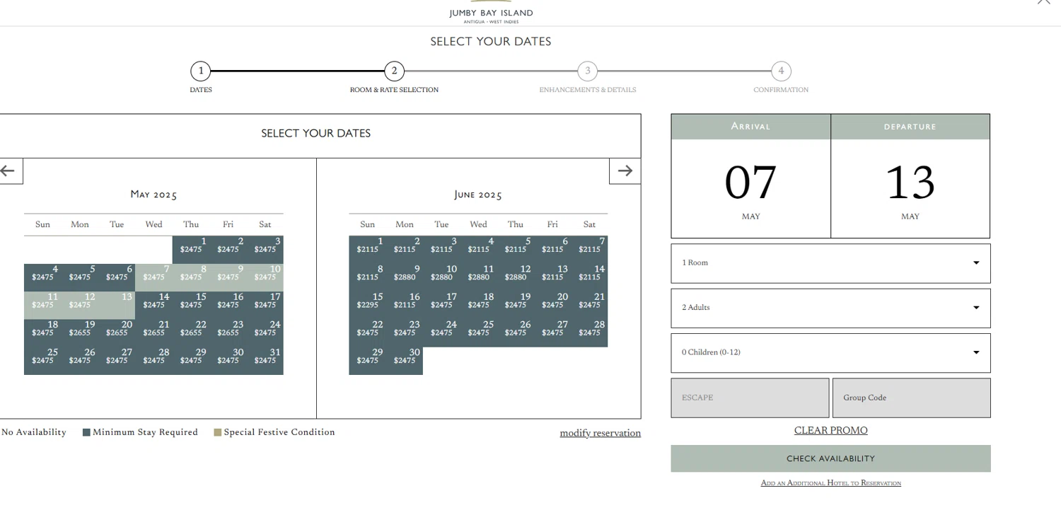Select June 7 on the calendar
The height and width of the screenshot is (515, 1061).
pyautogui.click(x=589, y=250)
